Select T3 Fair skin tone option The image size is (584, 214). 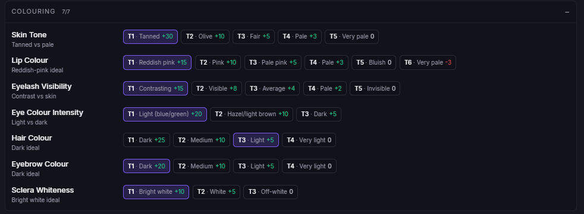pyautogui.click(x=253, y=37)
